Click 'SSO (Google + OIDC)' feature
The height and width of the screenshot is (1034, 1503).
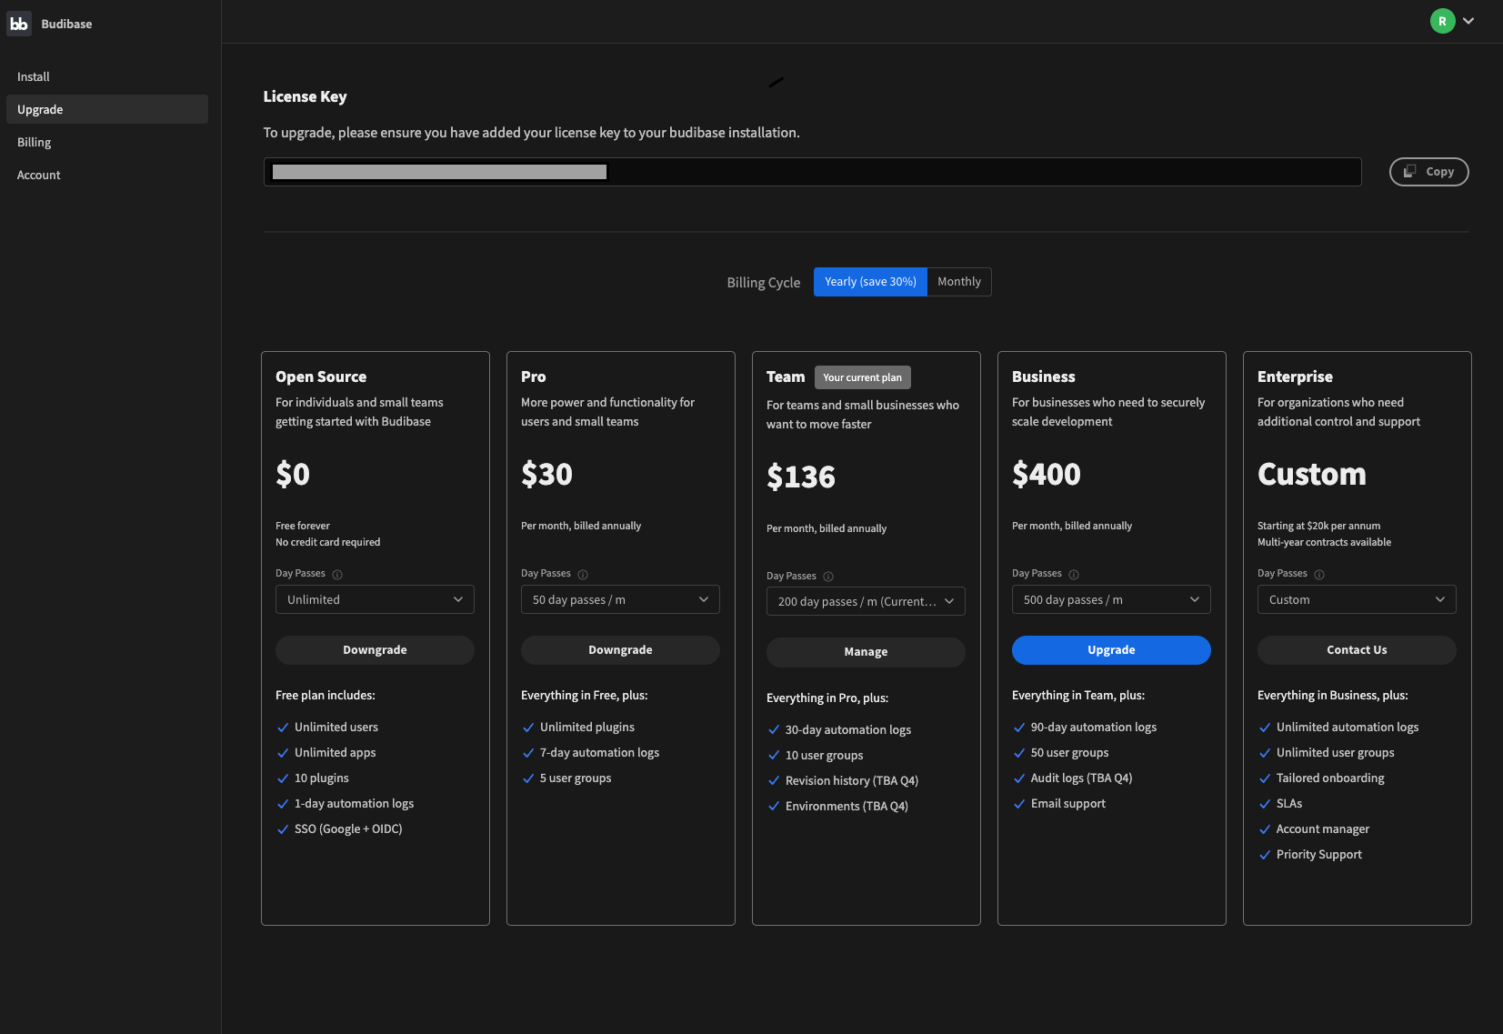tap(348, 829)
